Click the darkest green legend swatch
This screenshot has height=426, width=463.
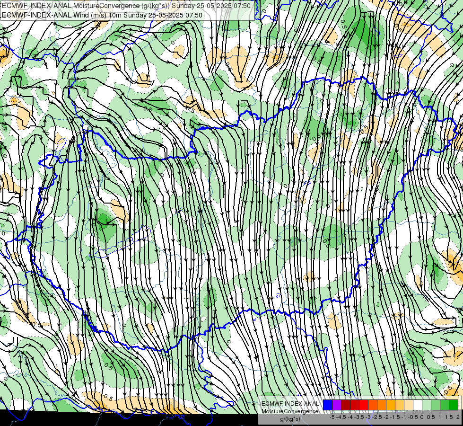coord(454,405)
